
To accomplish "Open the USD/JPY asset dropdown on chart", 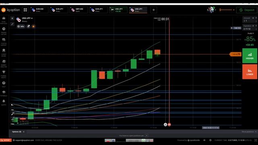I will [x=27, y=18].
